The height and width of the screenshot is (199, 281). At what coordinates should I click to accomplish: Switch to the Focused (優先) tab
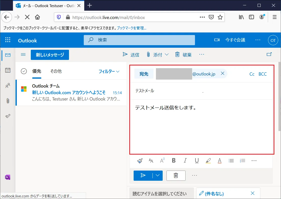tap(37, 71)
